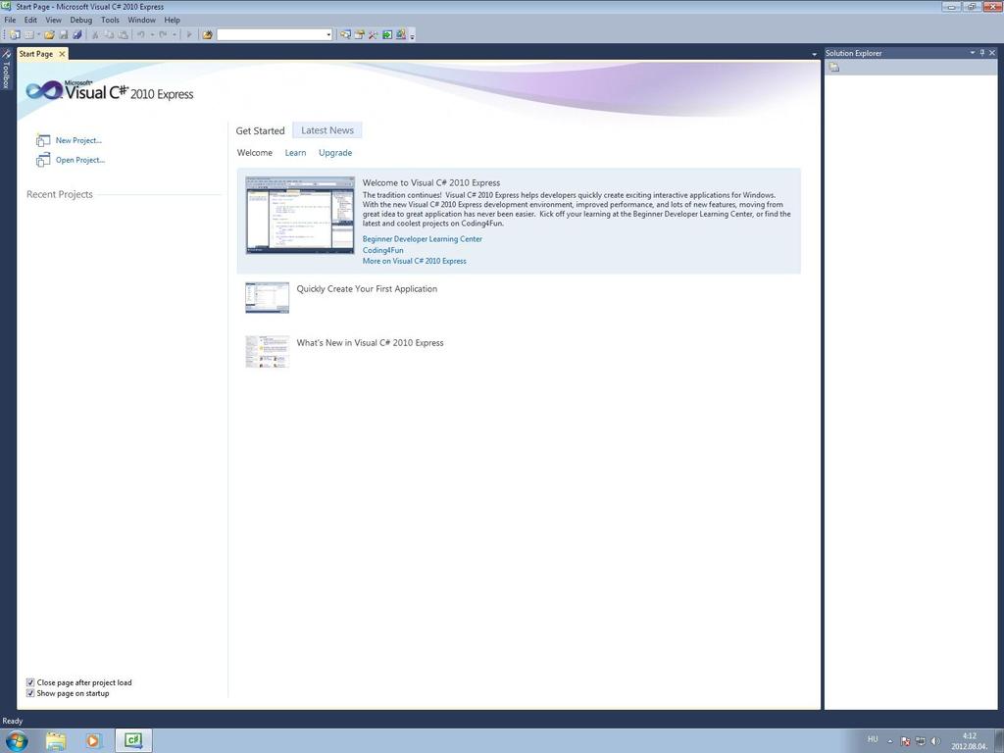Select the Welcome sub-tab
Screen dimensions: 1004x753
point(255,152)
